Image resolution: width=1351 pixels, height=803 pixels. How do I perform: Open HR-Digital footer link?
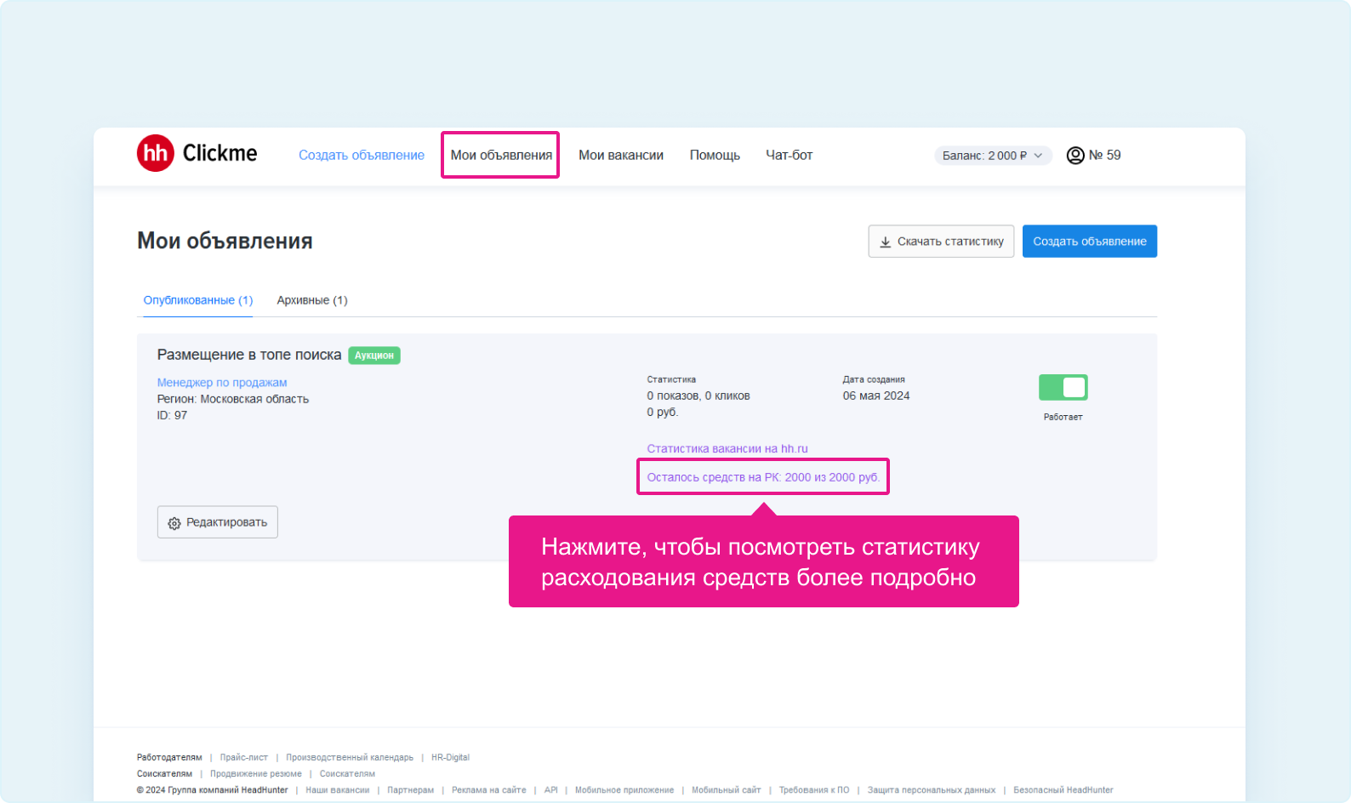(450, 757)
